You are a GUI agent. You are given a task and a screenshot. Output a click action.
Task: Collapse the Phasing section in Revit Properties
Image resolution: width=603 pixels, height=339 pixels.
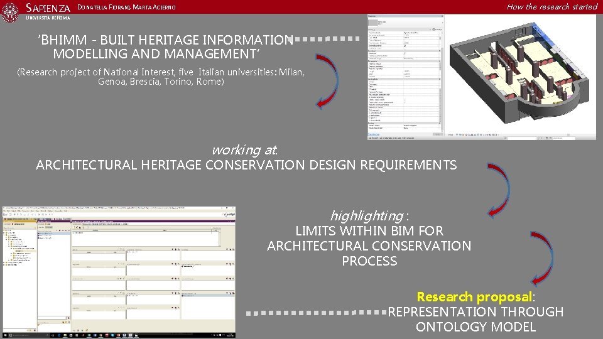pyautogui.click(x=440, y=123)
